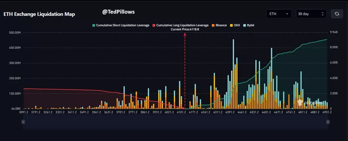Click the red dashed current price arrowhead

pyautogui.click(x=185, y=34)
